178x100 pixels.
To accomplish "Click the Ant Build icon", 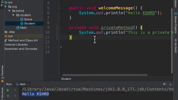I will point(175,40).
